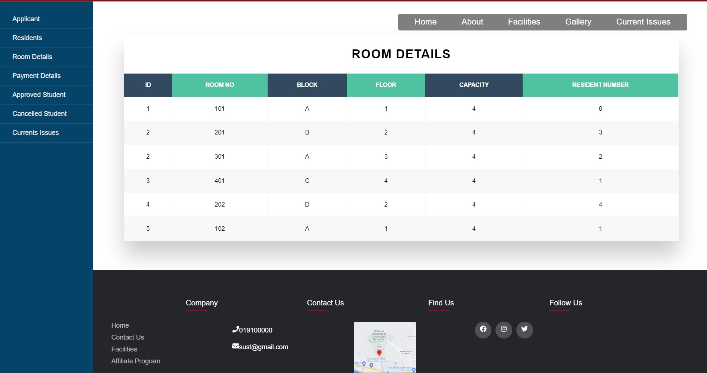
Task: Open About in the top navigation
Action: coord(472,22)
